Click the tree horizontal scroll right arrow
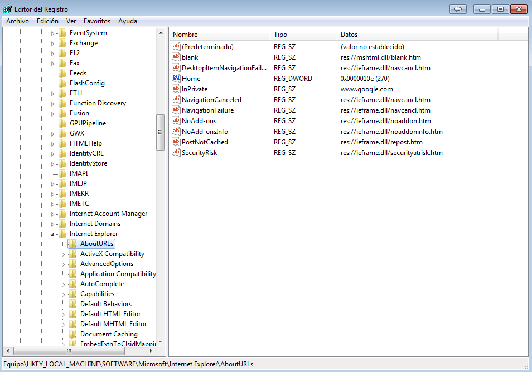Viewport: 532px width, 372px height. tap(151, 351)
